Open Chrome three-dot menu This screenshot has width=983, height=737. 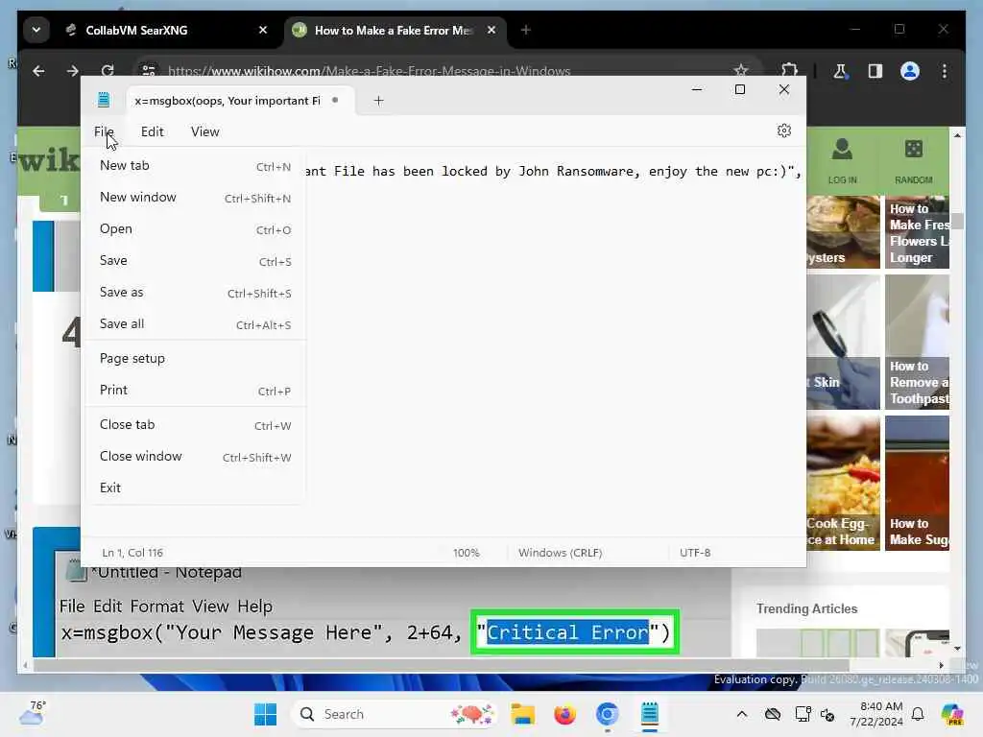click(x=945, y=71)
